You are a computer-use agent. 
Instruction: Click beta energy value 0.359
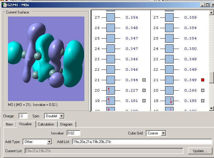coord(190,17)
